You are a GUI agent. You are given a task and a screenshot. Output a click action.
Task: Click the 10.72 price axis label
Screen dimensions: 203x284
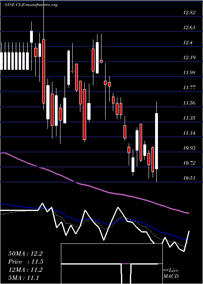(x=189, y=163)
